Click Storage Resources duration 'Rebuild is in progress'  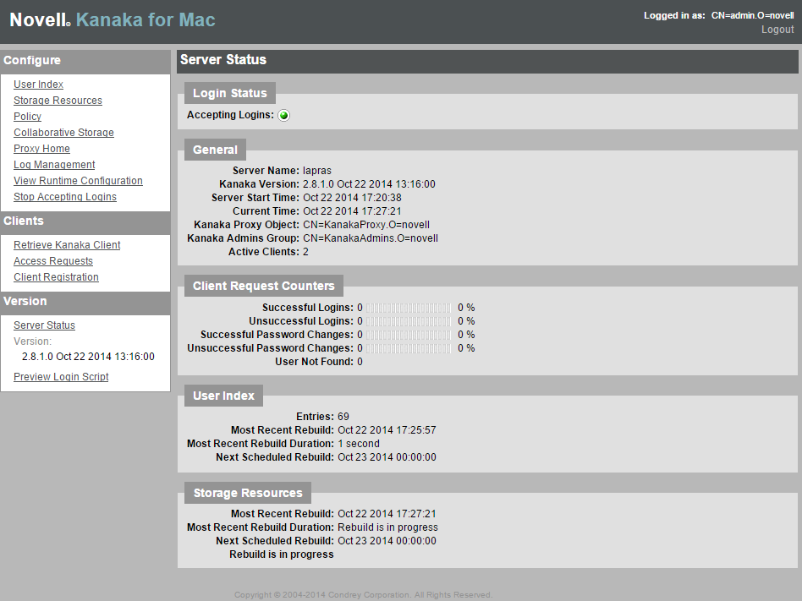coord(387,527)
